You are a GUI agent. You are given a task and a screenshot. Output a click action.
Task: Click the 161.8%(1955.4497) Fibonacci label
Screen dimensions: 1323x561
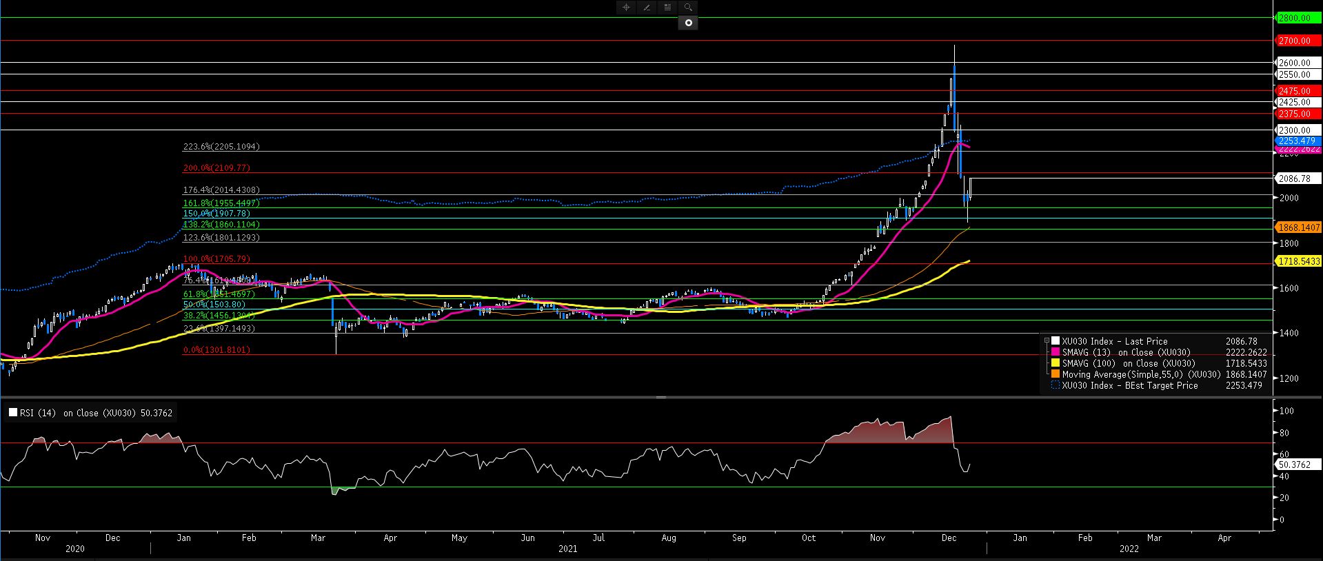(221, 203)
